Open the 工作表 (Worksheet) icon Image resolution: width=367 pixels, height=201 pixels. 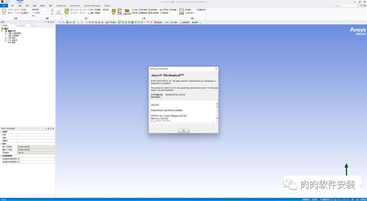coord(120,12)
